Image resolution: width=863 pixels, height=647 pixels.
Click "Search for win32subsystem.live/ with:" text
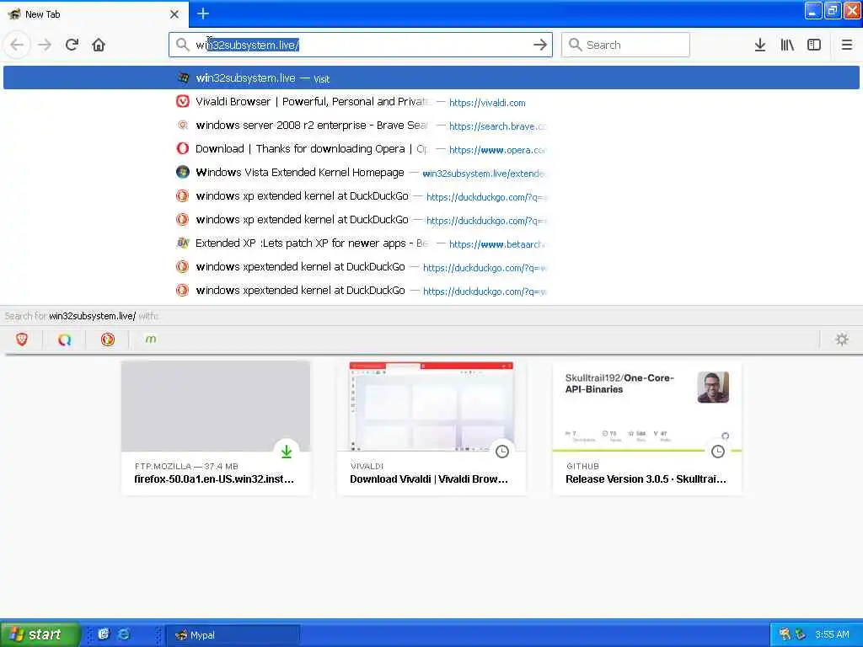point(82,316)
